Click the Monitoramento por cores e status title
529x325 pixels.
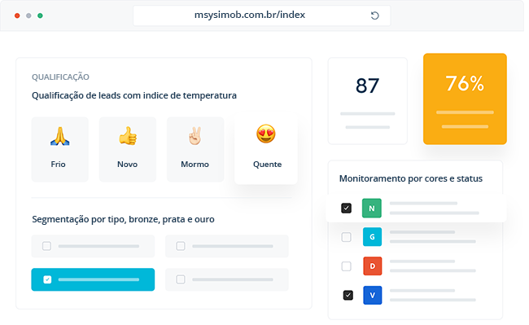point(410,178)
